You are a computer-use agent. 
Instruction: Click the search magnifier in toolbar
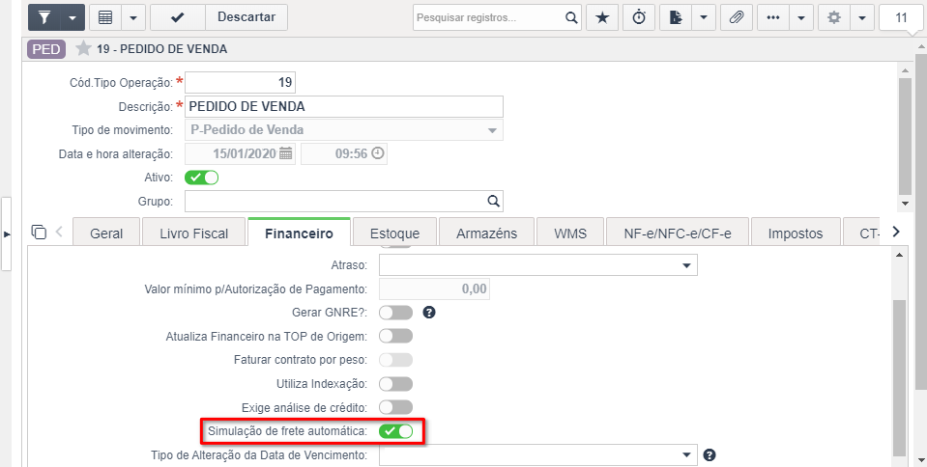[571, 17]
